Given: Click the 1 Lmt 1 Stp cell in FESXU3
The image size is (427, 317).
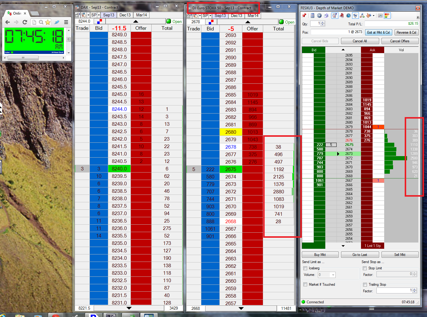Looking at the screenshot, I should (x=373, y=246).
